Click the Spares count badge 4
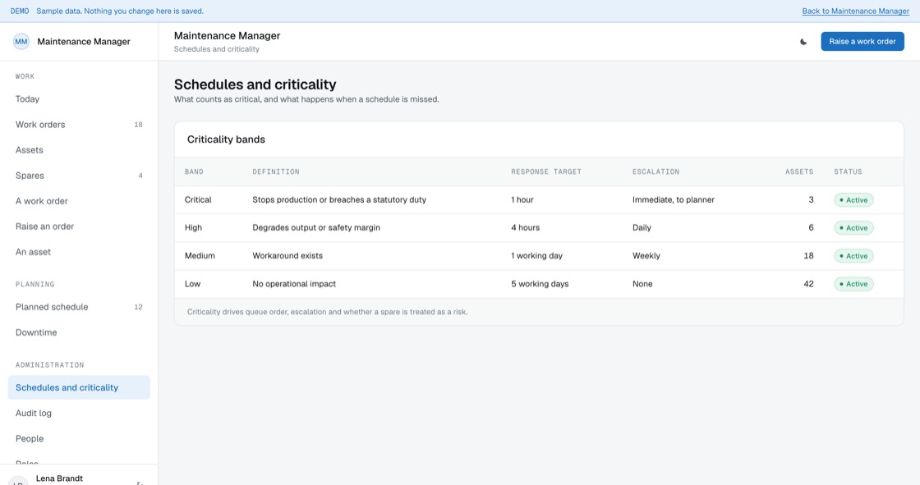The width and height of the screenshot is (920, 485). (140, 176)
